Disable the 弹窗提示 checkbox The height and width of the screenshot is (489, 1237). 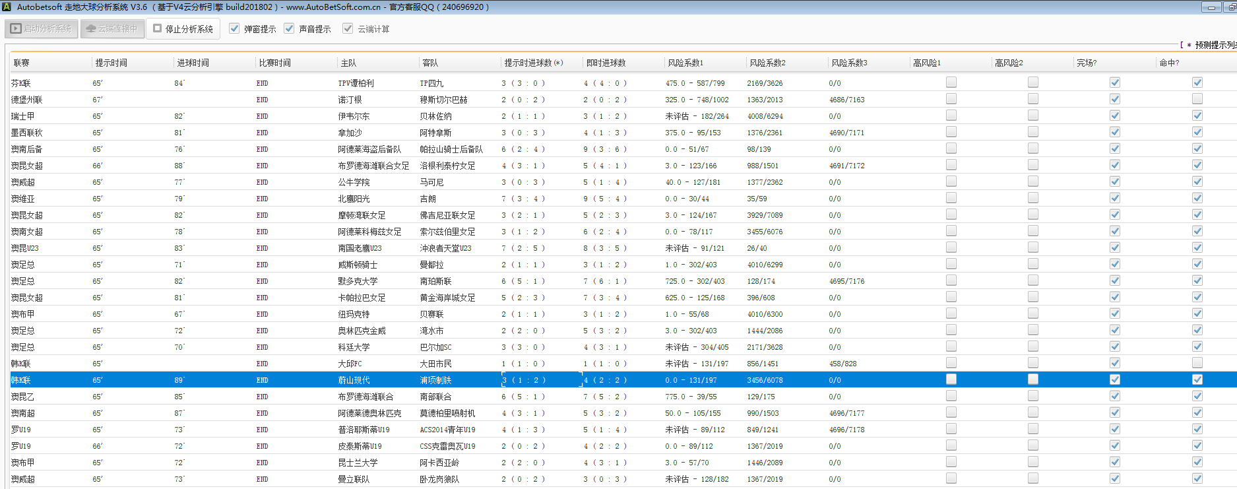pyautogui.click(x=234, y=29)
